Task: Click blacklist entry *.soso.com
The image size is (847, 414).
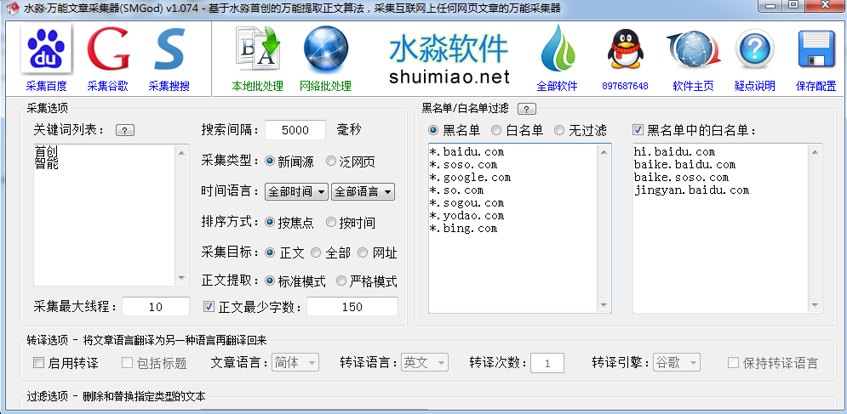Action: pyautogui.click(x=463, y=165)
